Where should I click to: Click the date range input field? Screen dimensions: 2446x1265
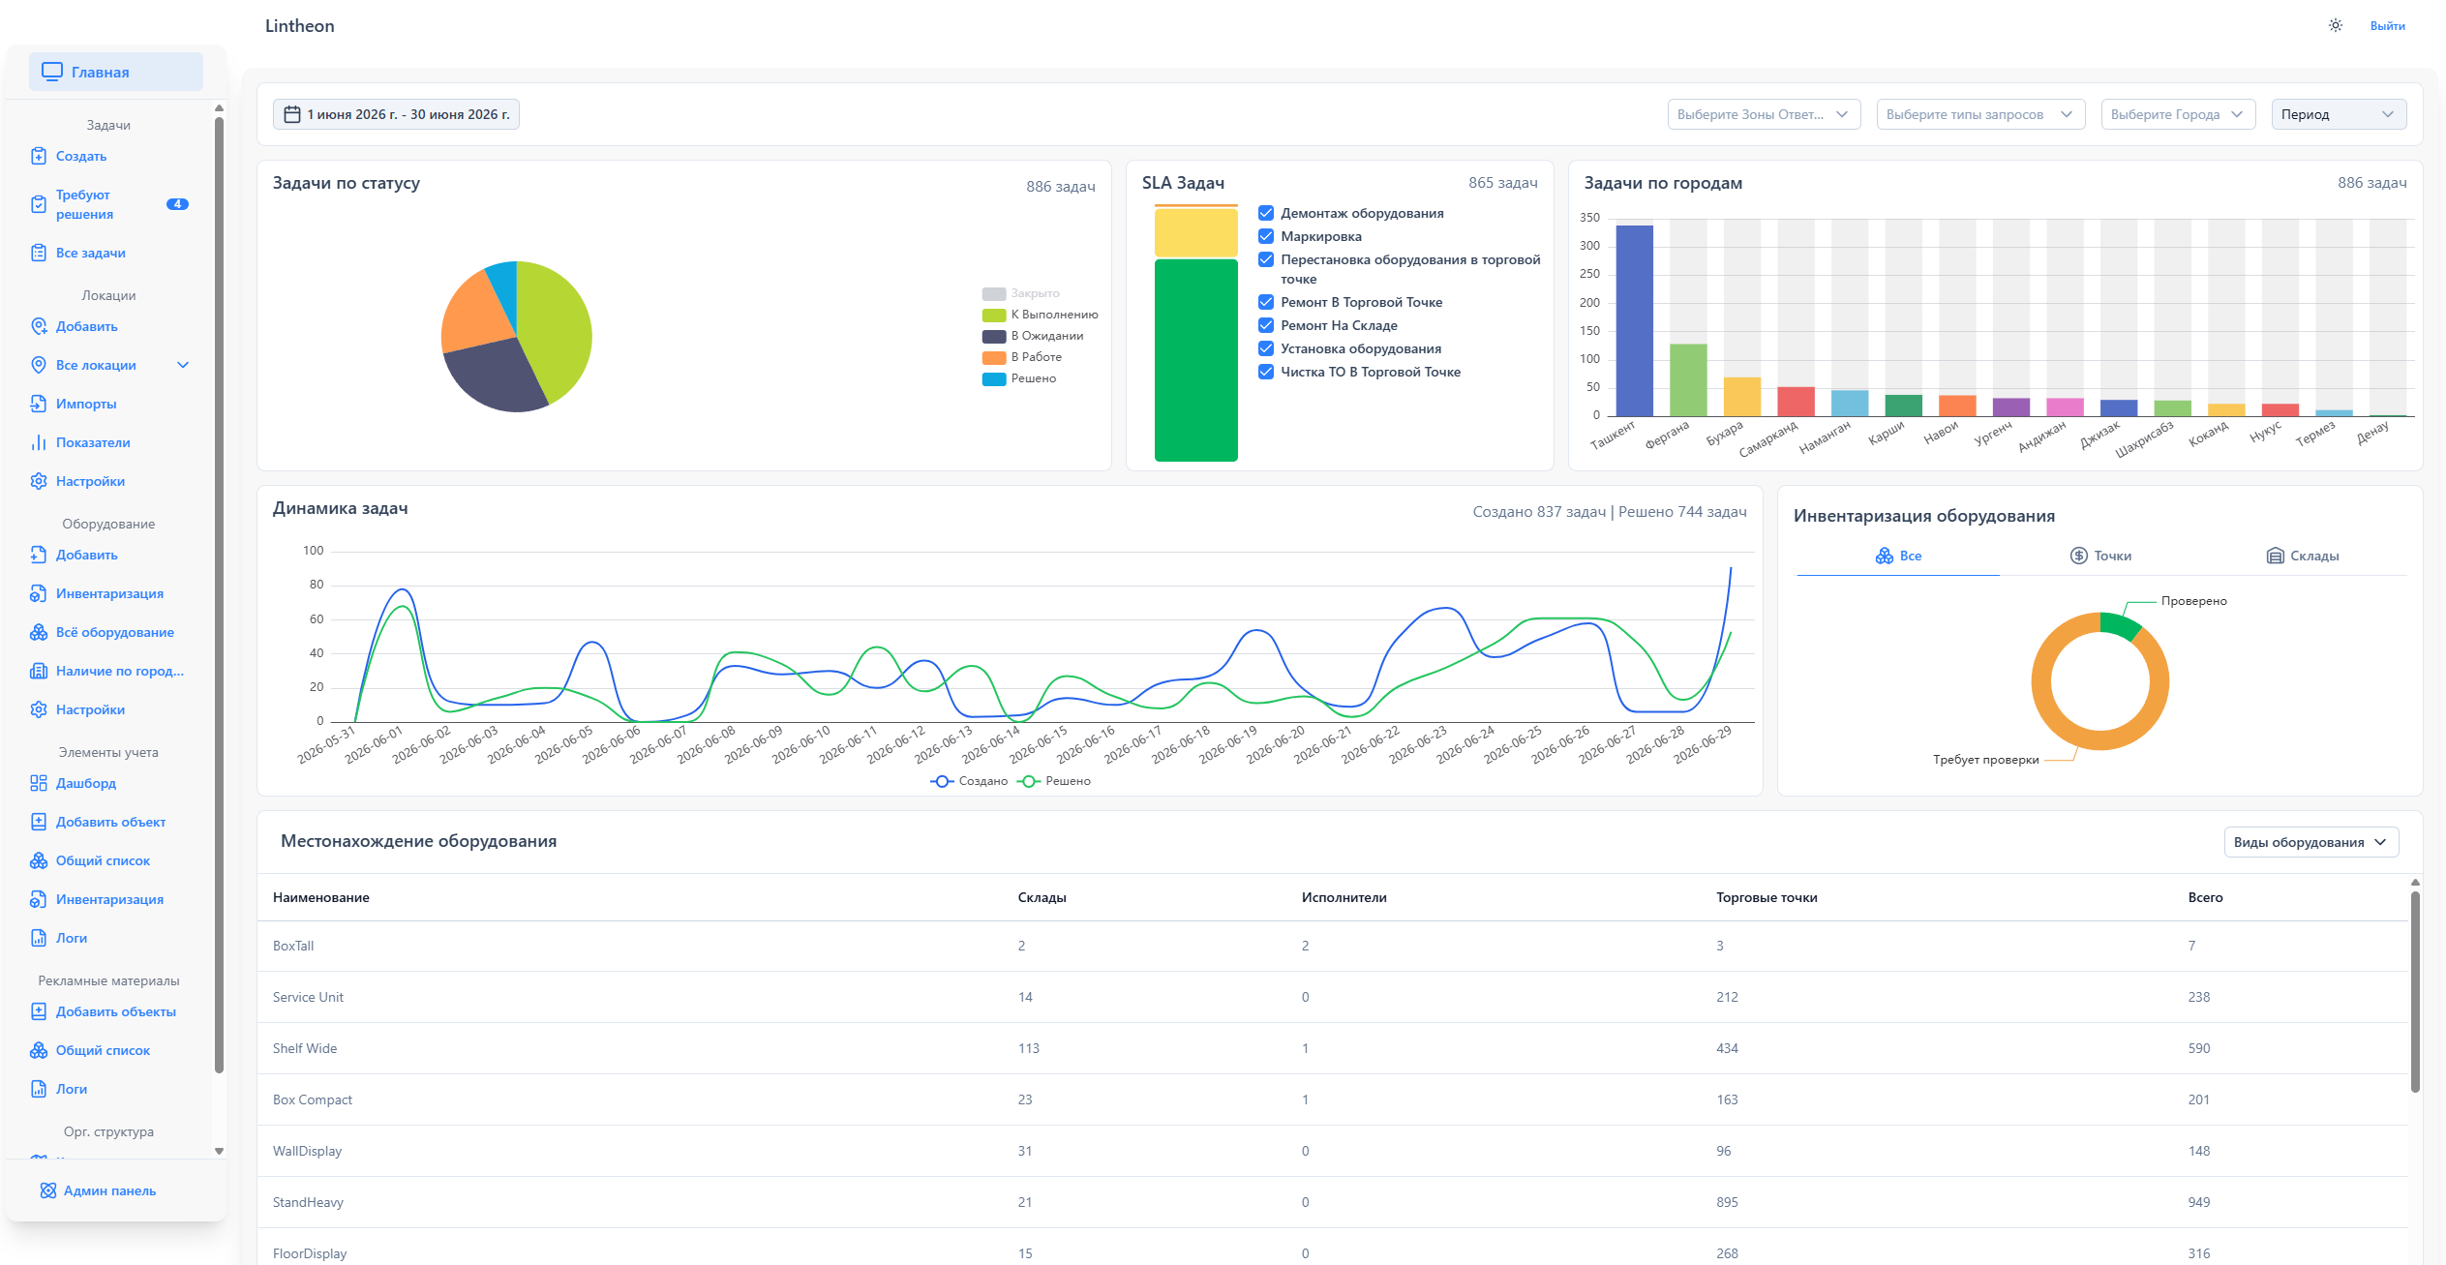point(396,114)
